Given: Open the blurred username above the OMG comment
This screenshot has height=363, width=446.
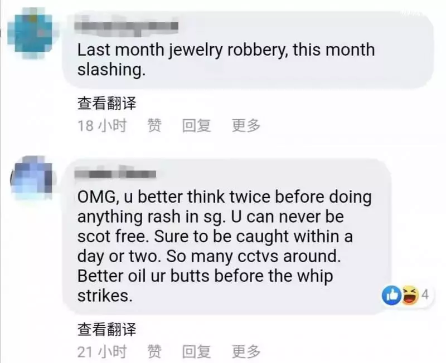Looking at the screenshot, I should point(115,173).
